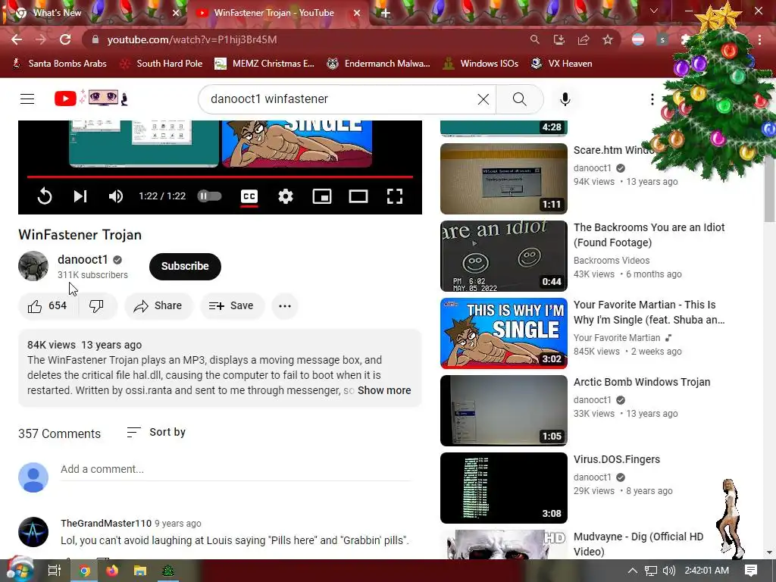
Task: Open danooct1 channel name link
Action: tap(83, 259)
